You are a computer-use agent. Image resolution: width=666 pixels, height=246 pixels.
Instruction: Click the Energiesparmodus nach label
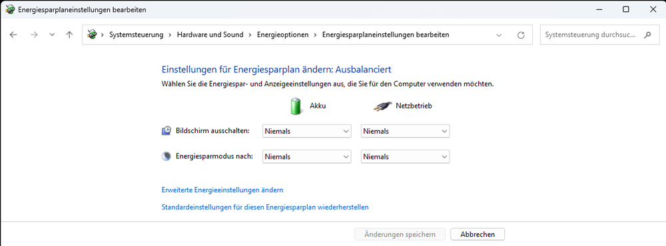214,156
